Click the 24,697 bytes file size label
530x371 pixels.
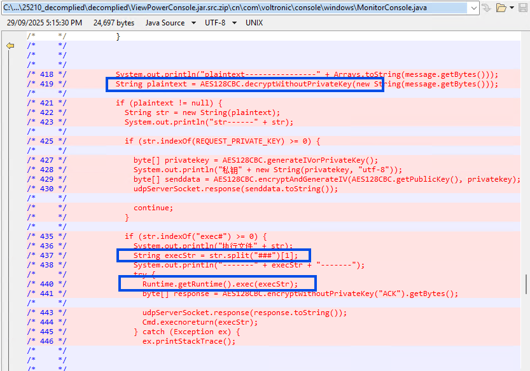(x=114, y=23)
